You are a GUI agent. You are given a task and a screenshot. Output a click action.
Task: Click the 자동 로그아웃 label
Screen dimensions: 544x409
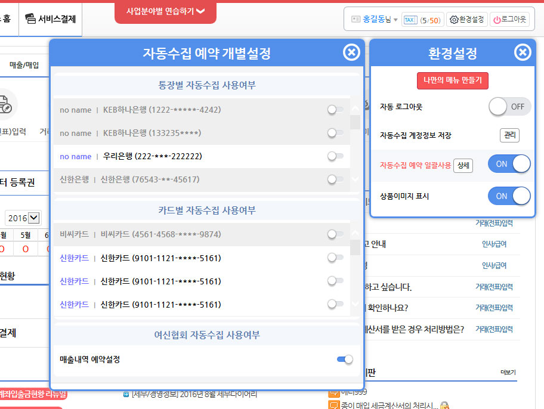[x=401, y=107]
